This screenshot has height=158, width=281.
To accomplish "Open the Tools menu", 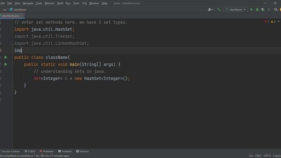I will click(76, 3).
